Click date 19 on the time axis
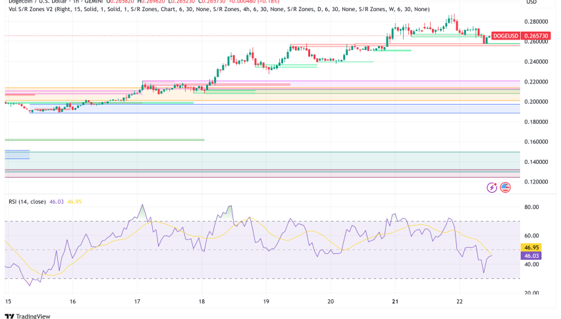This screenshot has width=561, height=319. (x=266, y=301)
